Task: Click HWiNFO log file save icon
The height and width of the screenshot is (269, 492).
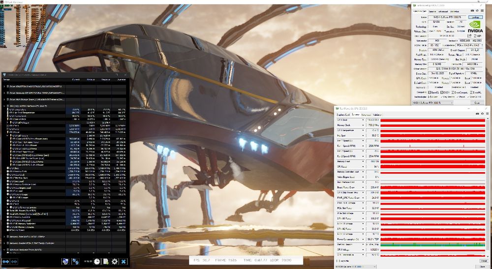Action: 106,261
